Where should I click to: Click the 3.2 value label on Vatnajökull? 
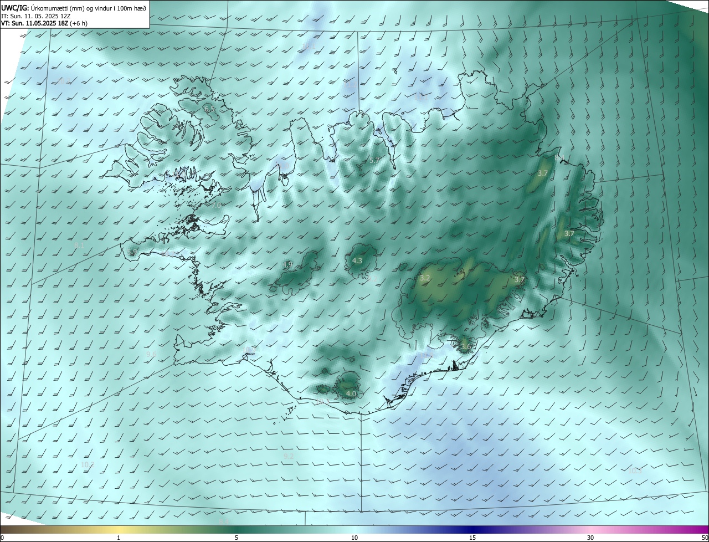[x=425, y=278]
